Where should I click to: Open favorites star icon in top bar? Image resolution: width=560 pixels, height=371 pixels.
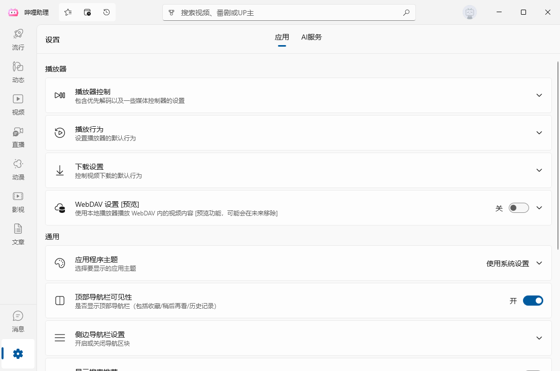[68, 13]
